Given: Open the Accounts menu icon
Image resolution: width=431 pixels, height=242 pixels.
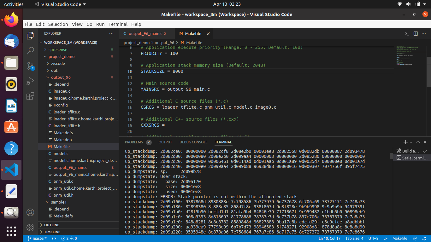Looking at the screenshot, I should click(x=30, y=212).
